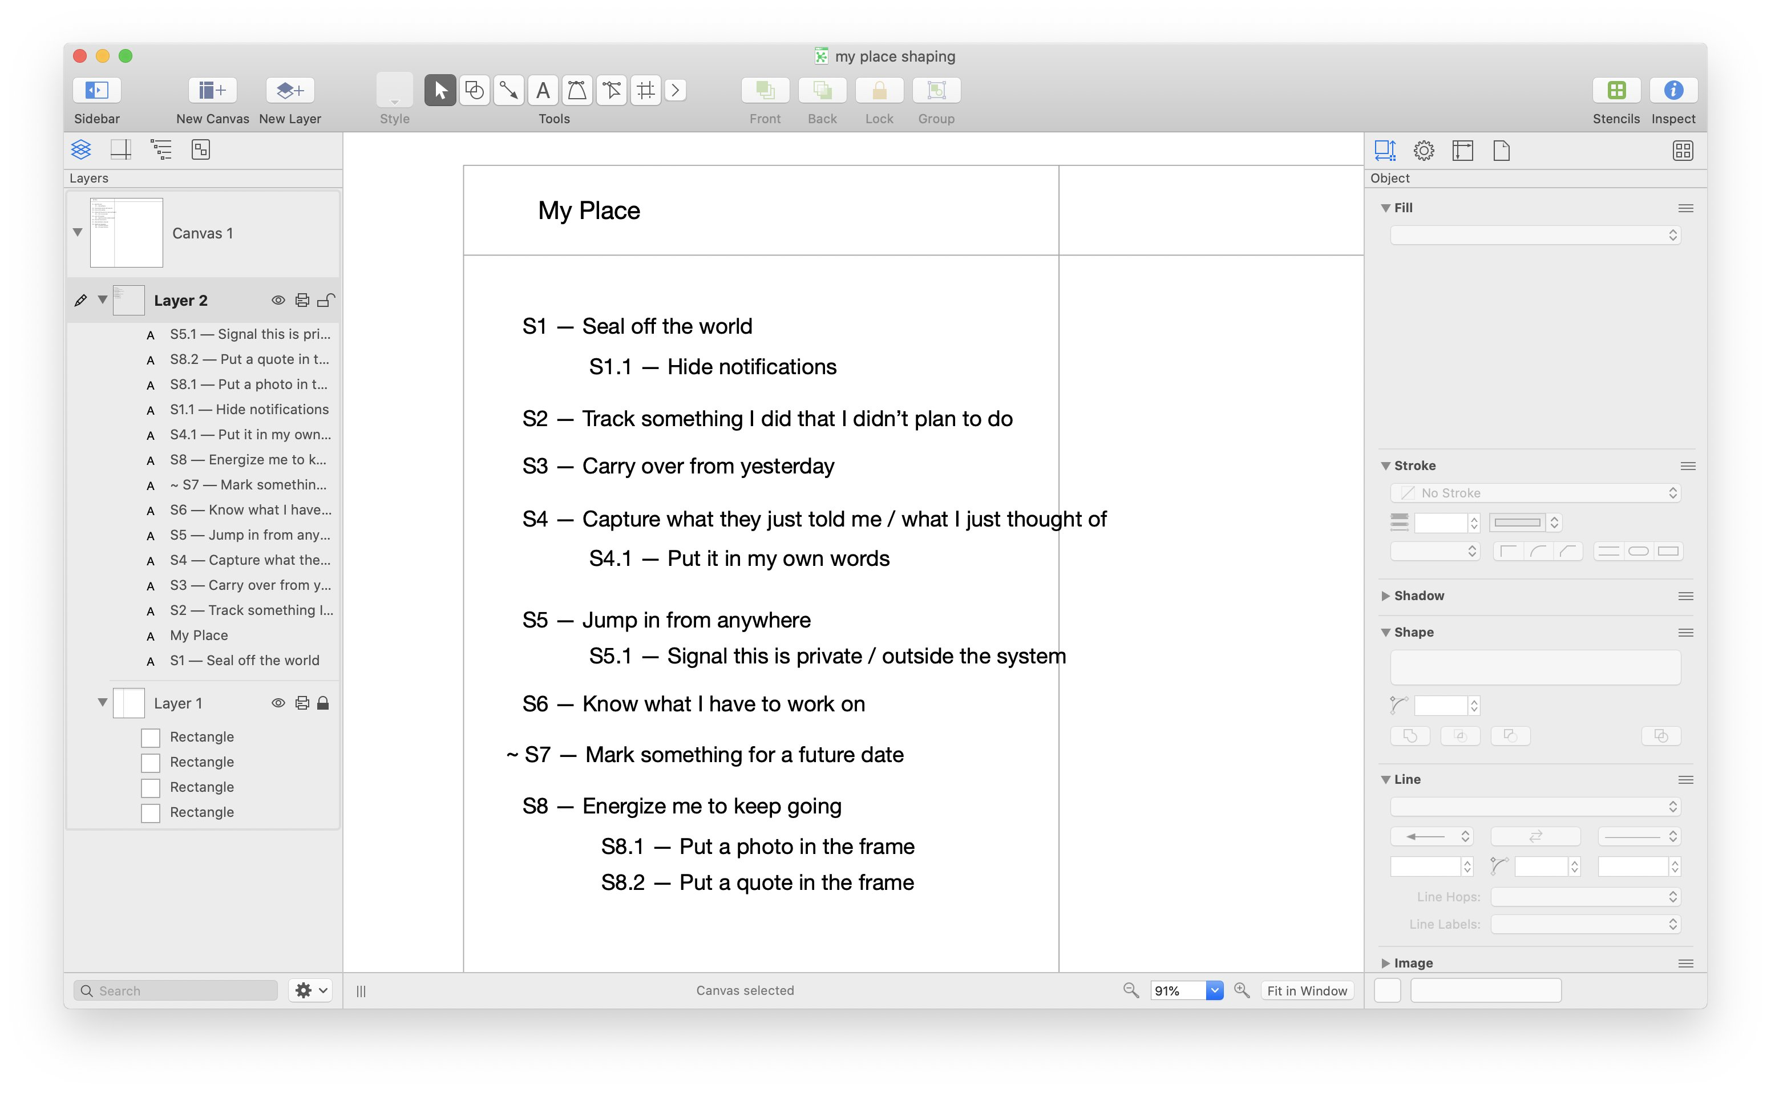Click the Bring to Front icon
This screenshot has height=1093, width=1771.
click(765, 90)
